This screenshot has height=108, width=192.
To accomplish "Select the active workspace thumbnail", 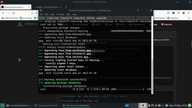I will click(x=143, y=105).
